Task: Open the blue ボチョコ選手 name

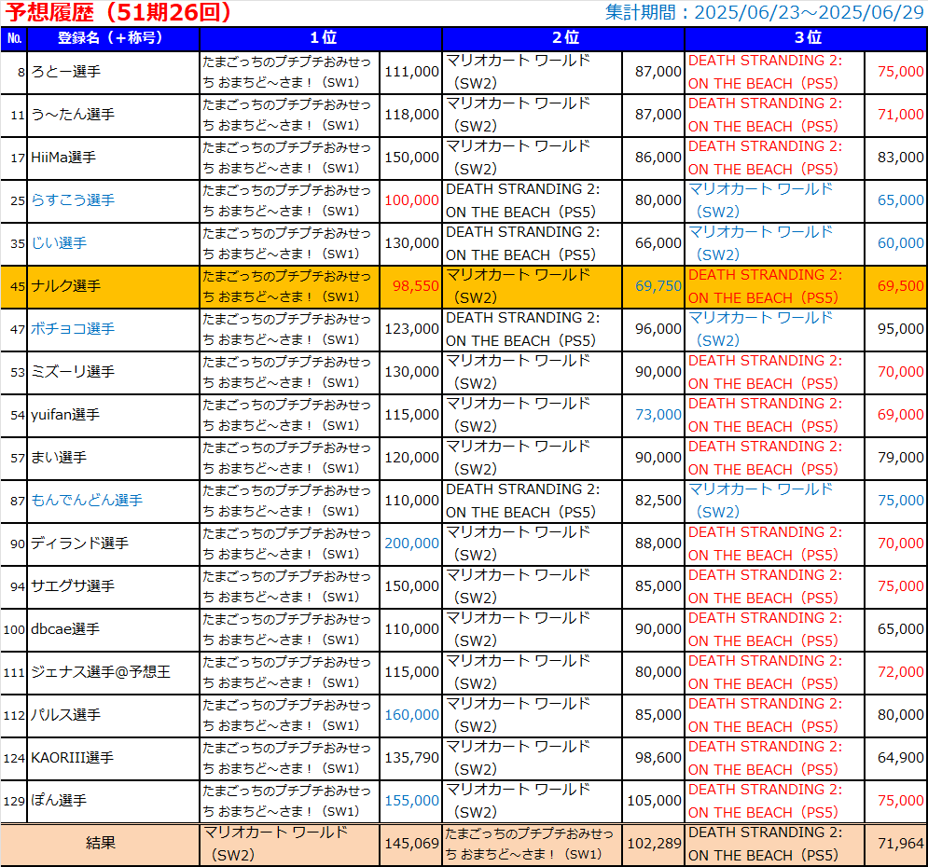Action: 72,329
